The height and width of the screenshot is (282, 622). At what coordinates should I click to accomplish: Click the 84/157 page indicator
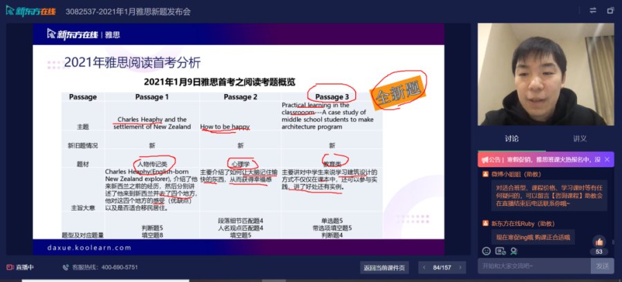click(441, 267)
